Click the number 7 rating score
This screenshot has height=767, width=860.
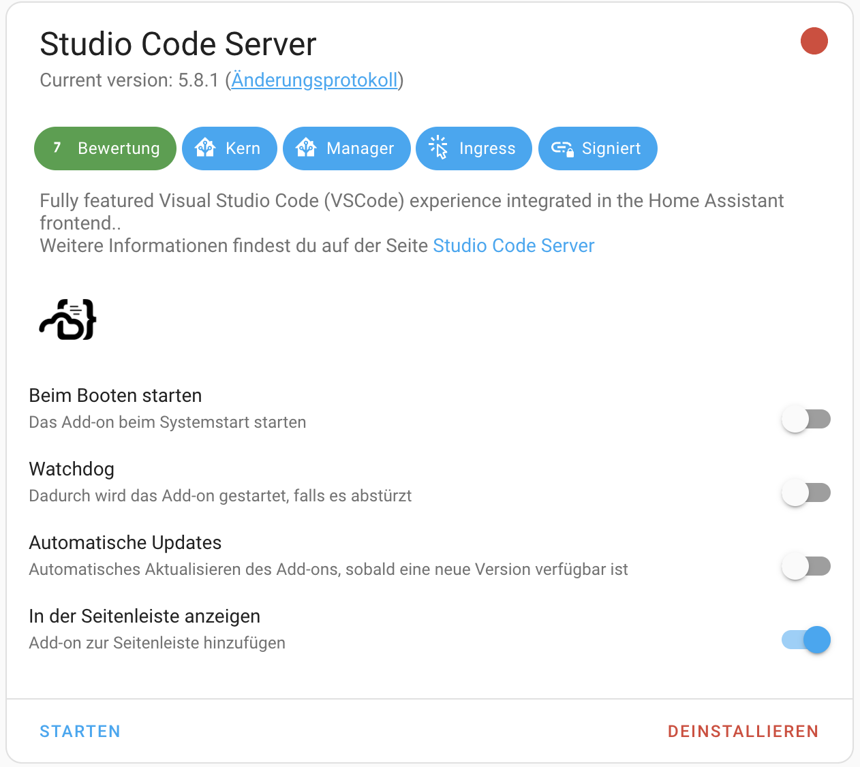[57, 147]
